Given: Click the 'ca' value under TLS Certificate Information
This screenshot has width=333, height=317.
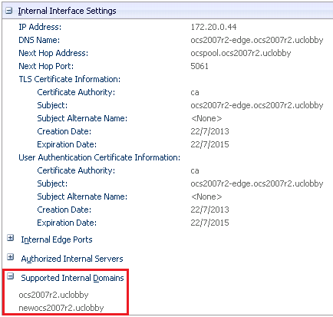Looking at the screenshot, I should tap(195, 93).
